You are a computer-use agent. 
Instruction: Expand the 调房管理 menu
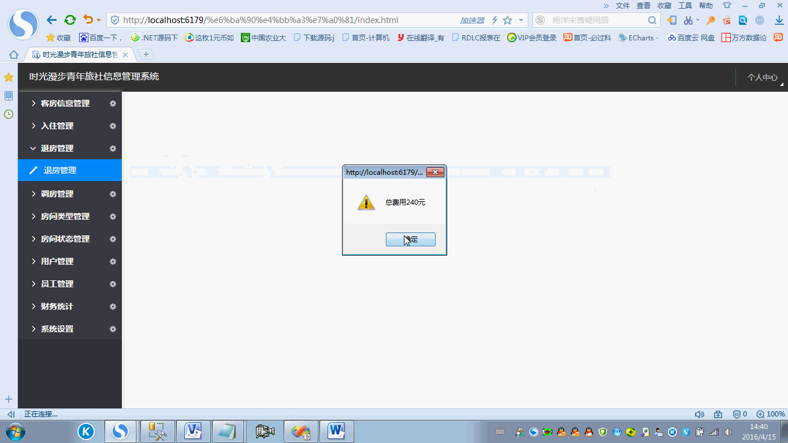[x=70, y=194]
